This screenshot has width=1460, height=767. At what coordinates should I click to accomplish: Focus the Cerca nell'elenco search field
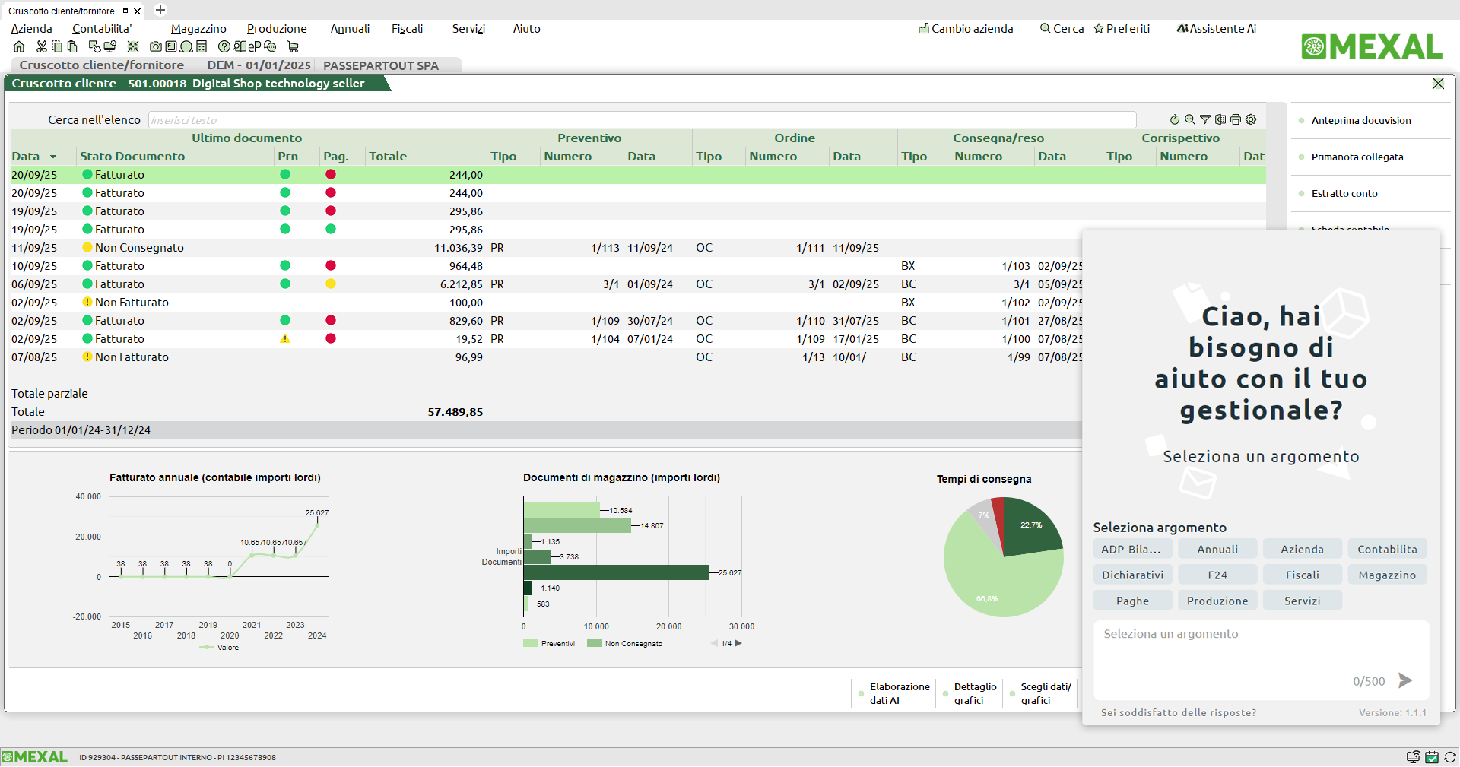click(641, 120)
